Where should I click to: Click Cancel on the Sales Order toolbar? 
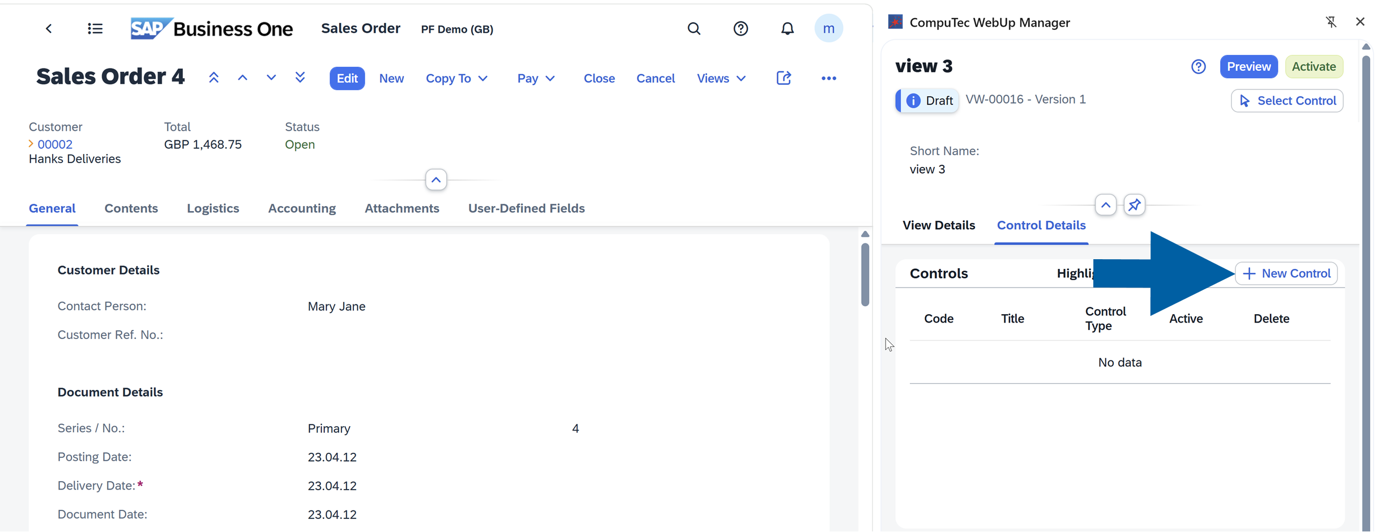(x=655, y=78)
